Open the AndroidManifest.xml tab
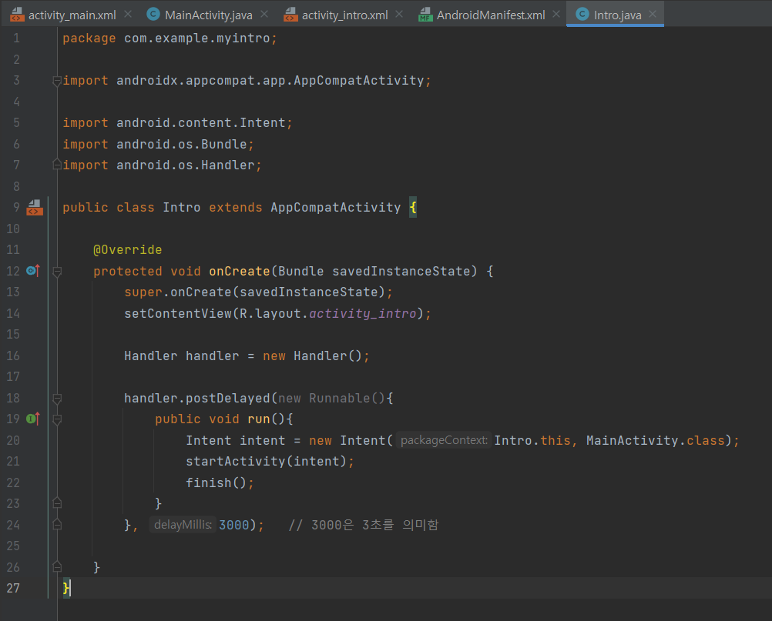The width and height of the screenshot is (772, 621). [490, 15]
